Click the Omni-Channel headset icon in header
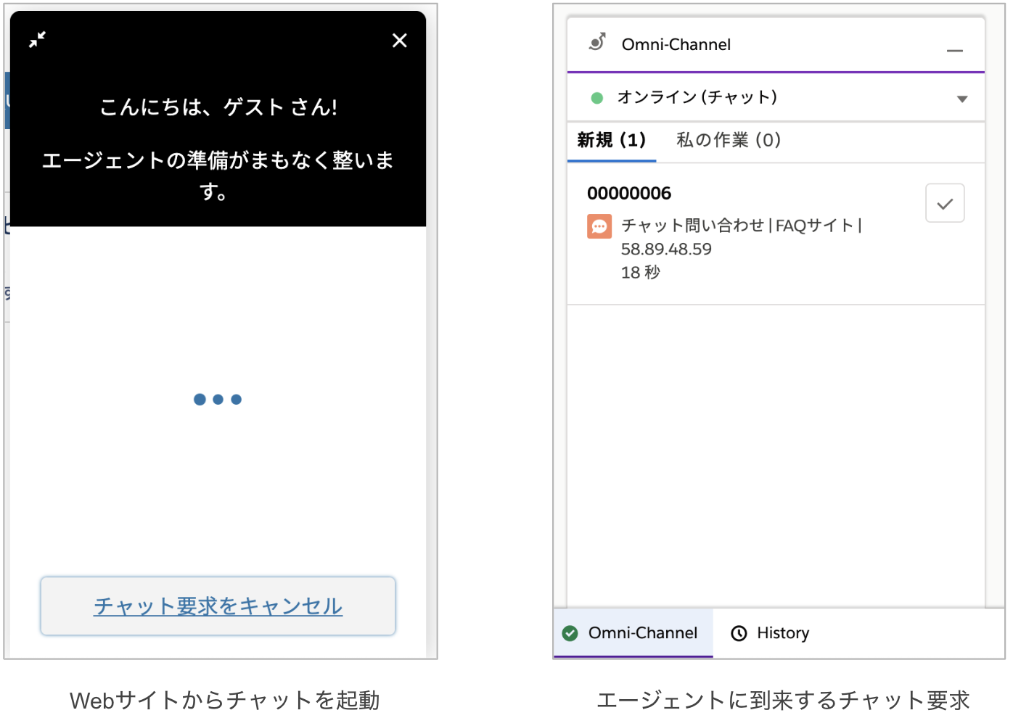The image size is (1013, 718). (x=597, y=43)
